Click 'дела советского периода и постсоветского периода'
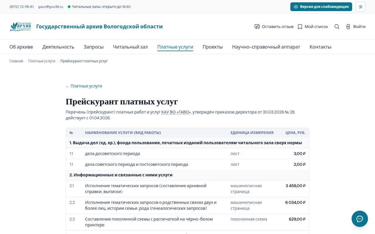 tap(137, 164)
